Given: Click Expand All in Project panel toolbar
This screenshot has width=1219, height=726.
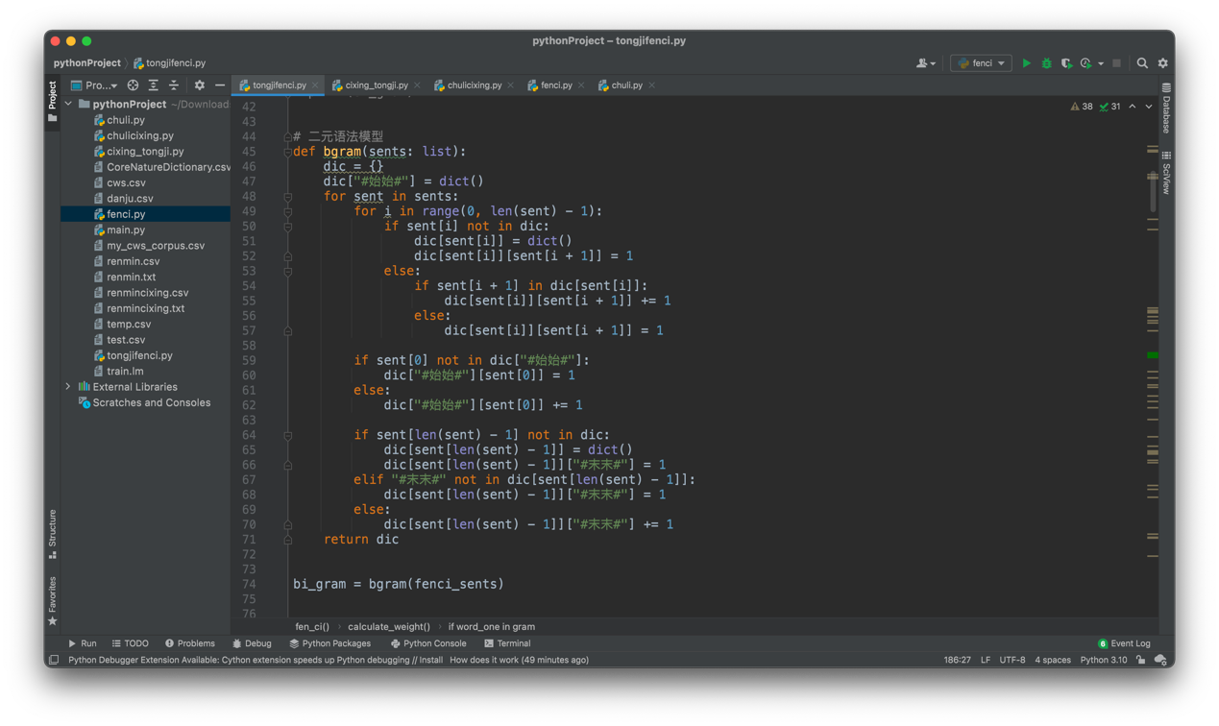Looking at the screenshot, I should pyautogui.click(x=153, y=85).
